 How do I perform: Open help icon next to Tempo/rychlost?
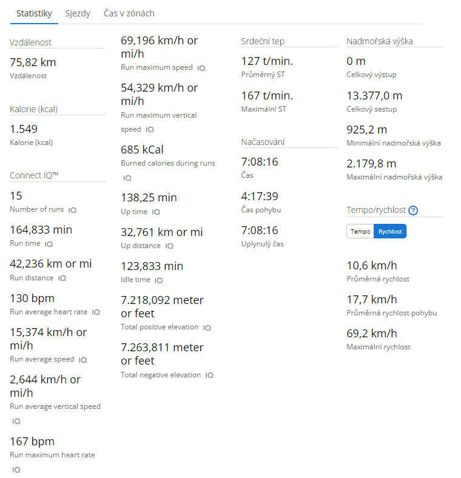tap(413, 211)
